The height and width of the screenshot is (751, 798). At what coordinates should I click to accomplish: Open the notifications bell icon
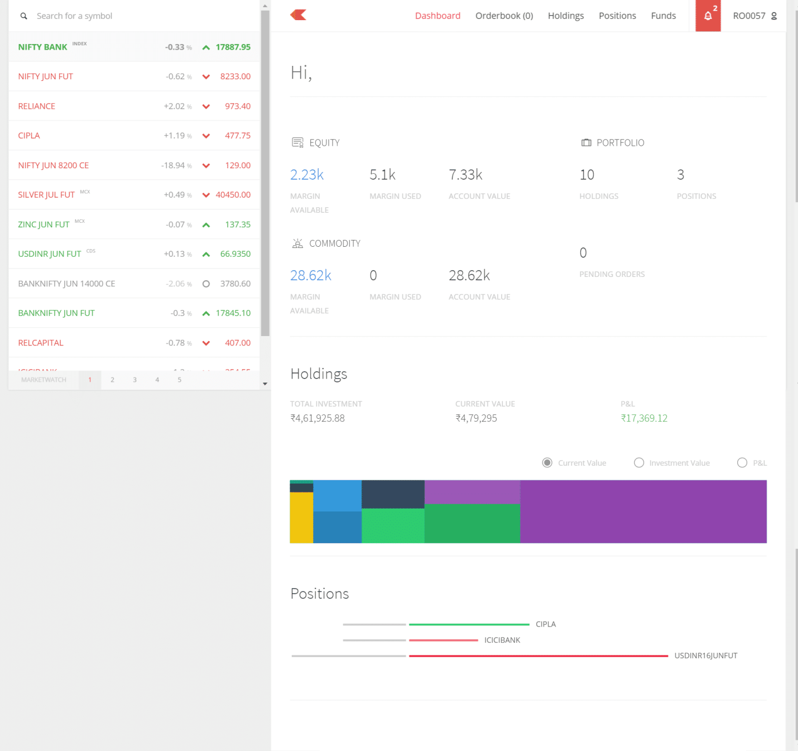[708, 16]
